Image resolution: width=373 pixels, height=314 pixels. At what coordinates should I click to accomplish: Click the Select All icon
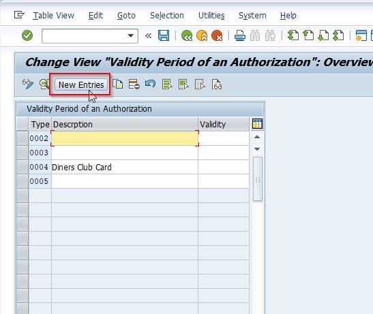pos(167,84)
